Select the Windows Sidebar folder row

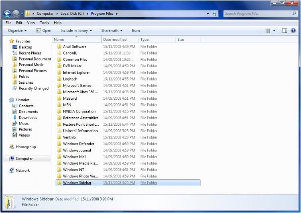[x=128, y=183]
